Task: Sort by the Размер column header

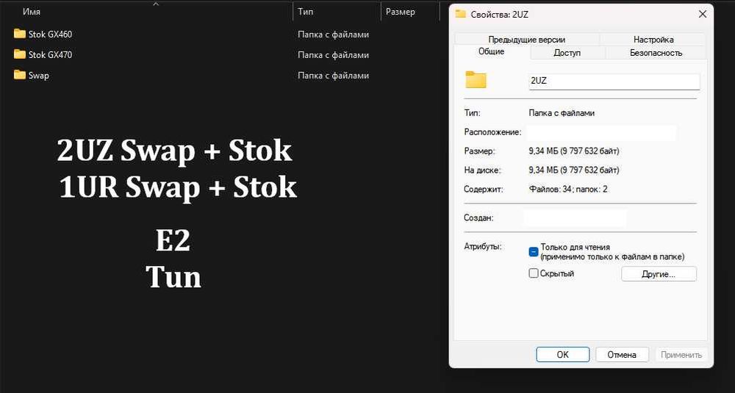Action: (x=401, y=12)
